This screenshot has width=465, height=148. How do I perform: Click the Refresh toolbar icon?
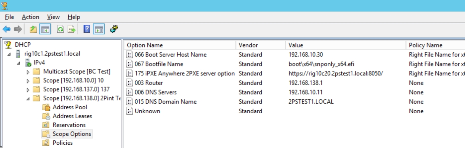coord(60,29)
